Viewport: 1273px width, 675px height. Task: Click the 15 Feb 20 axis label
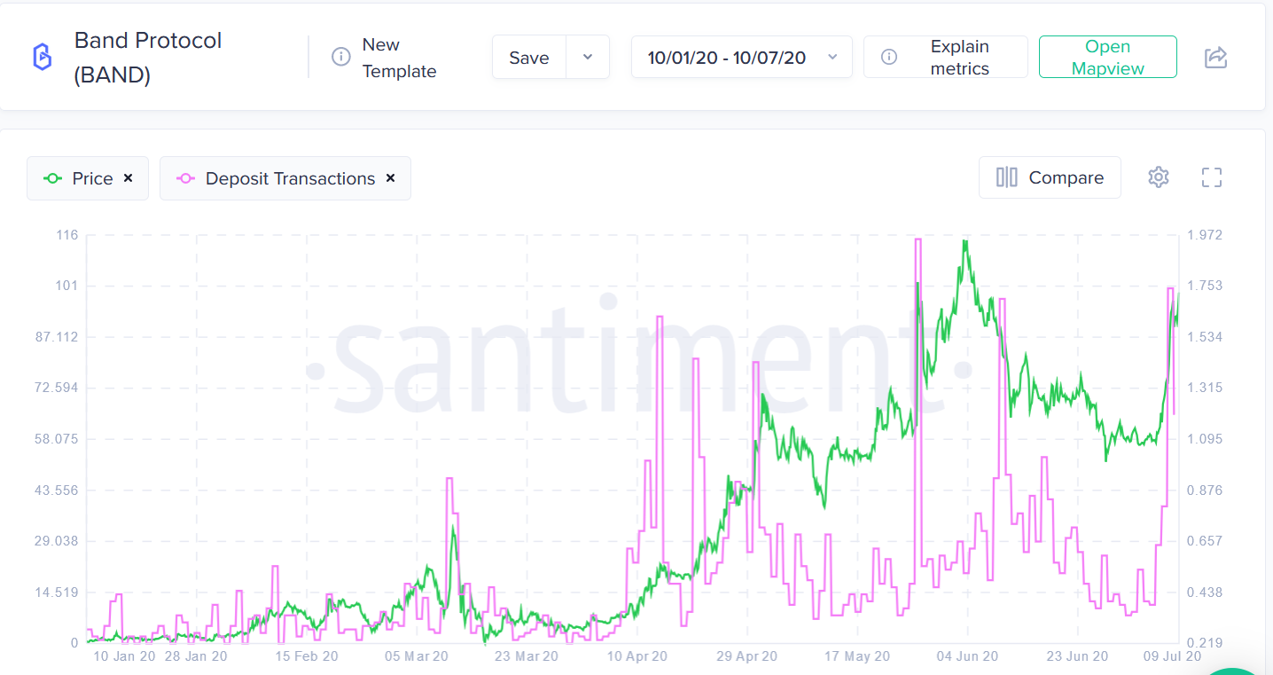(307, 656)
